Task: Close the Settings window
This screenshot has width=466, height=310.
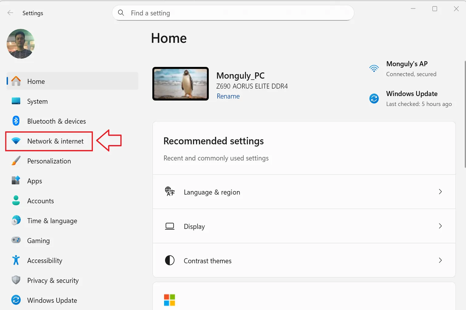Action: 456,9
